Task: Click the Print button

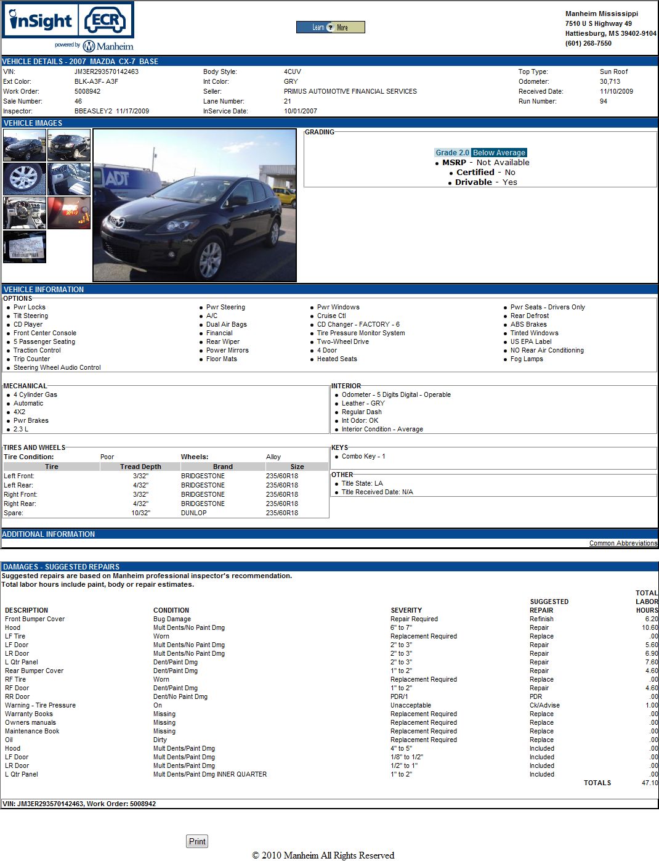Action: [197, 841]
